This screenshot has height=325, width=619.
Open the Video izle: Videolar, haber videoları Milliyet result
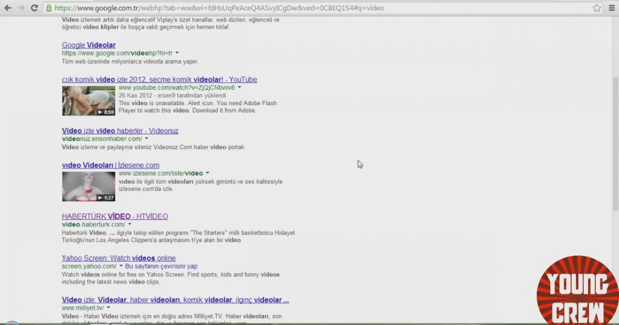pos(175,300)
